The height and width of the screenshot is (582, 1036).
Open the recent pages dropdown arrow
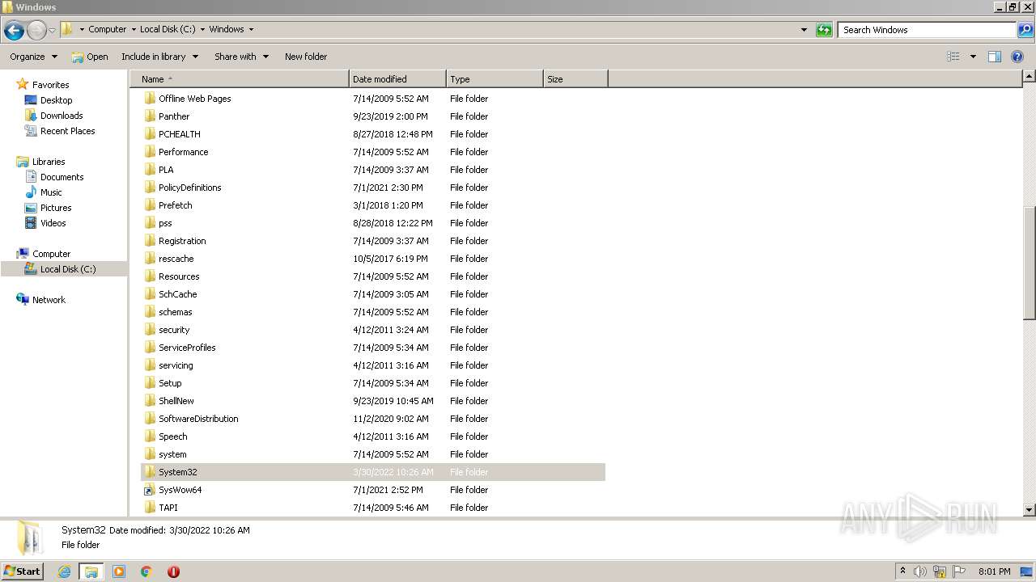coord(53,31)
